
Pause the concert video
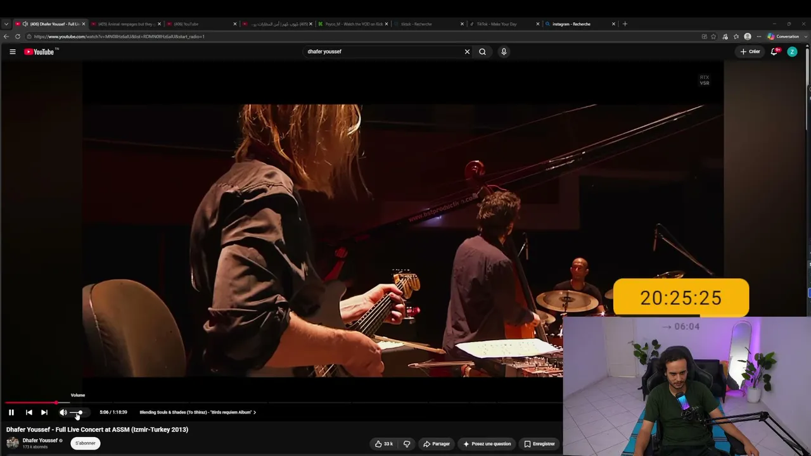[x=11, y=412]
